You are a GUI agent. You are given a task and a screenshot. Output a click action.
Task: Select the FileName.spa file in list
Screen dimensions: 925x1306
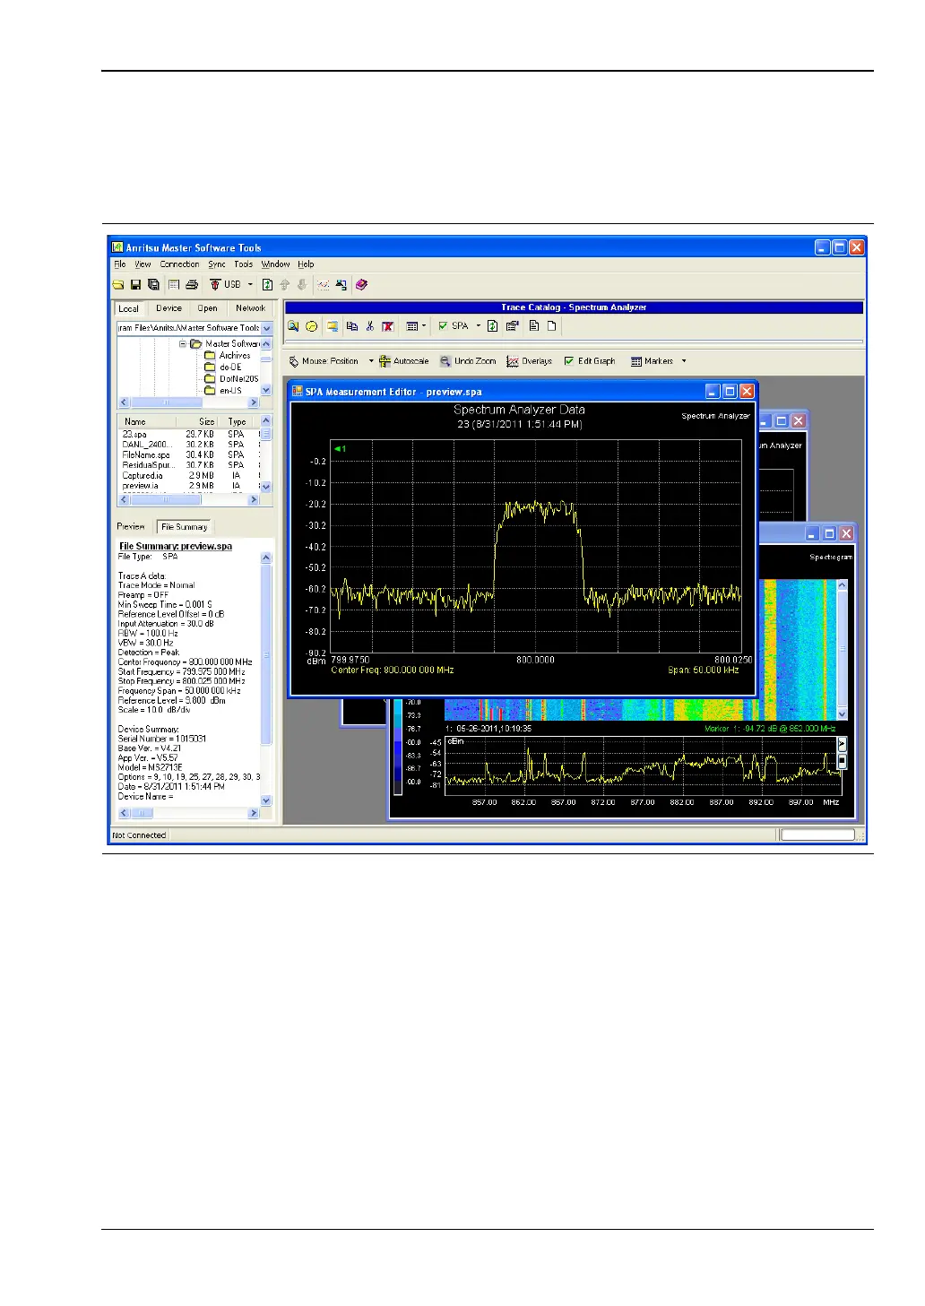click(x=146, y=455)
